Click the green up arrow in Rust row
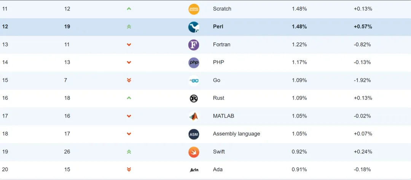Viewport: 411px width, 180px height. click(x=129, y=98)
